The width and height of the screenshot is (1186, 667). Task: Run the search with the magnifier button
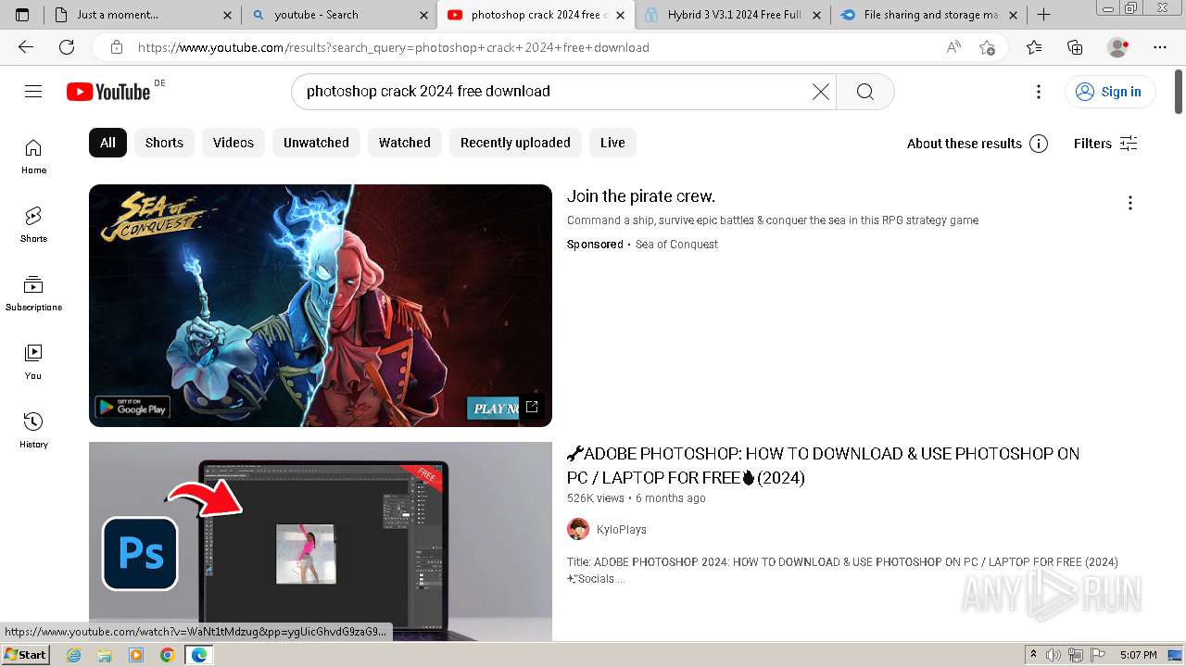tap(864, 91)
